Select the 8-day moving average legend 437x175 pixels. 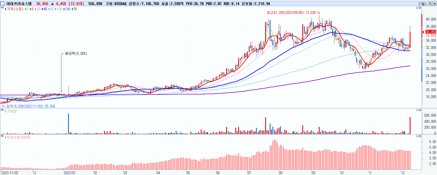31,9
